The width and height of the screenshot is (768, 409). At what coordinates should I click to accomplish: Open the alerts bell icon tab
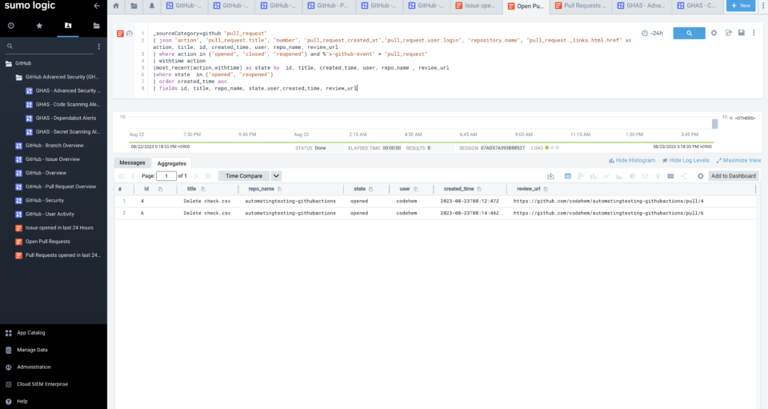coord(152,6)
